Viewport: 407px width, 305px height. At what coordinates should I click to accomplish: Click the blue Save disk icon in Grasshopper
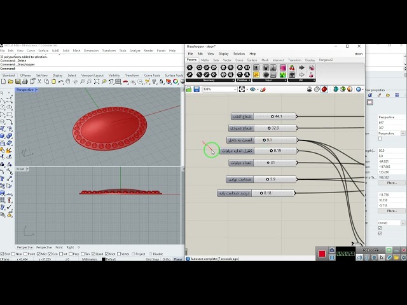click(197, 90)
